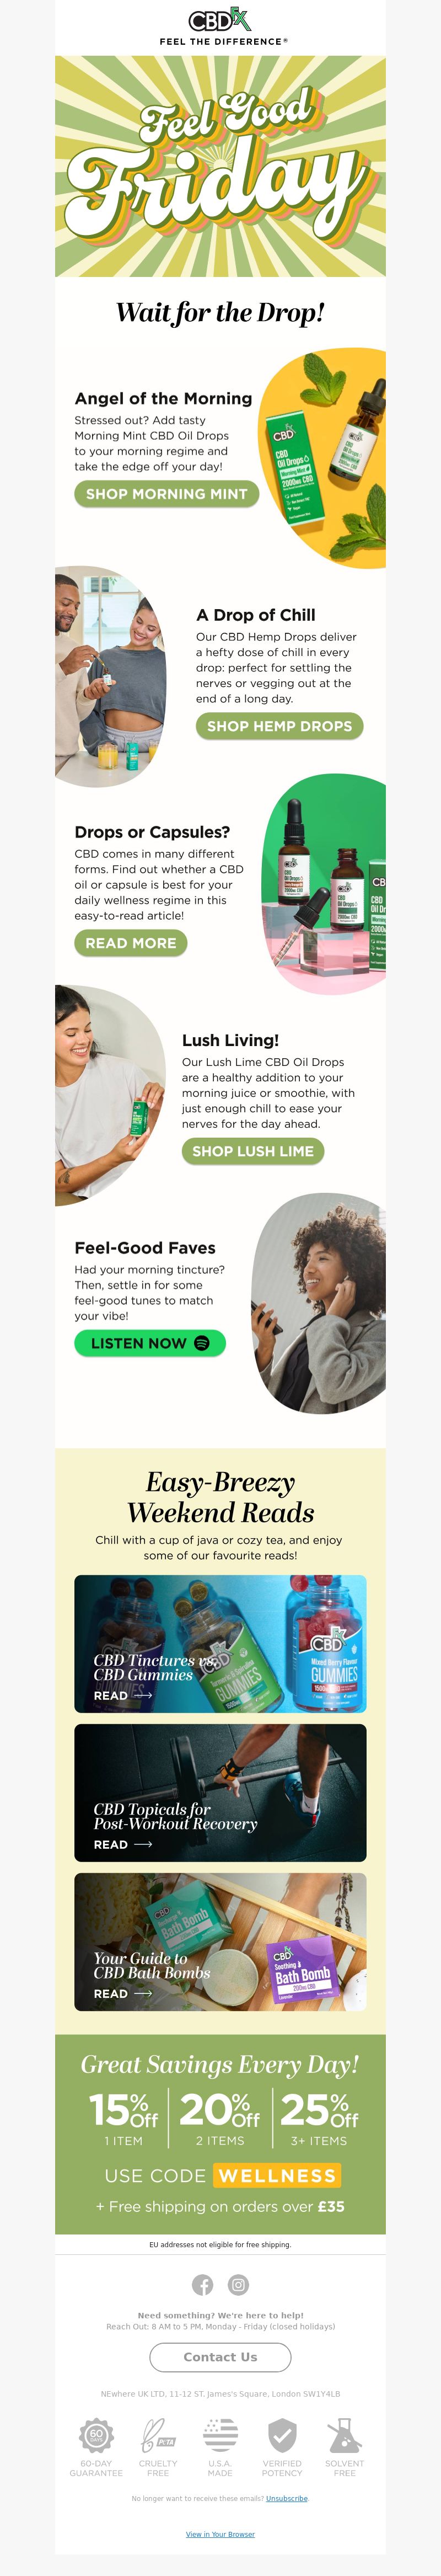Click the Shop Morning Mint button

tap(167, 494)
